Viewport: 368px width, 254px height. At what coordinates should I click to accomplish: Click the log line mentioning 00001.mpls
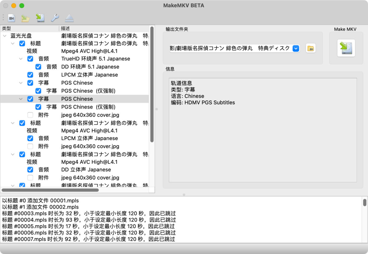point(40,201)
